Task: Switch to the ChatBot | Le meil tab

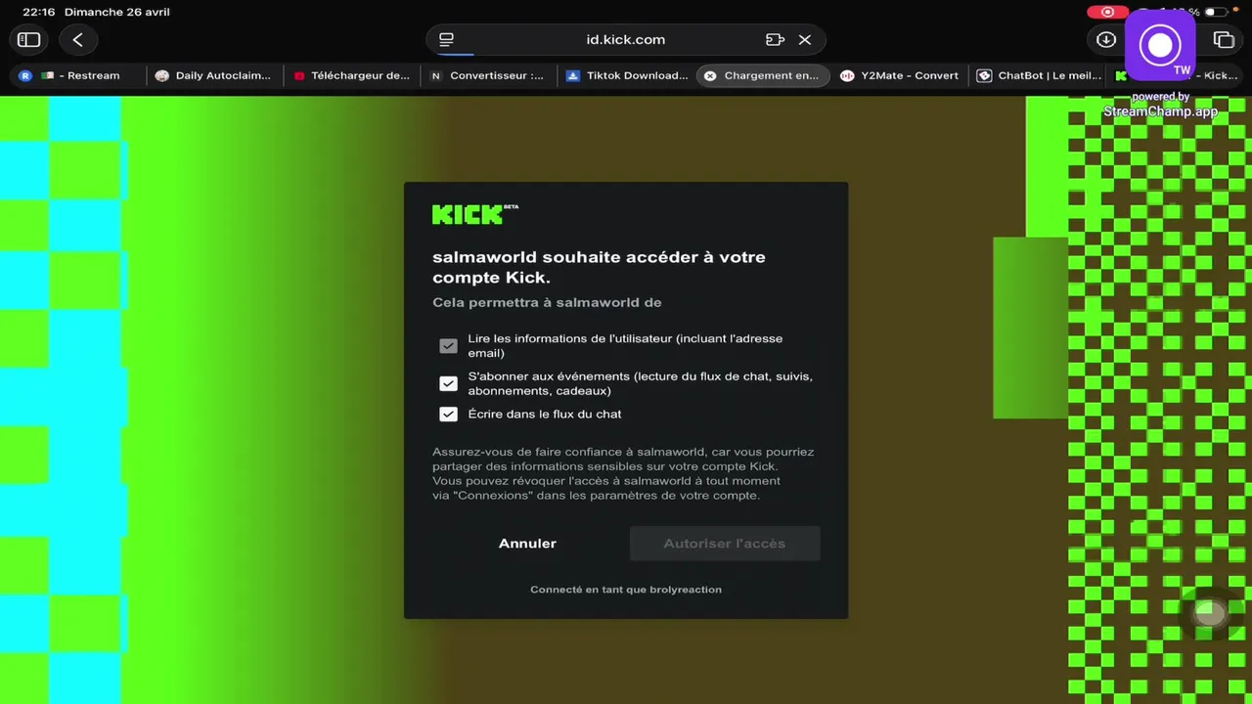Action: pos(1039,75)
